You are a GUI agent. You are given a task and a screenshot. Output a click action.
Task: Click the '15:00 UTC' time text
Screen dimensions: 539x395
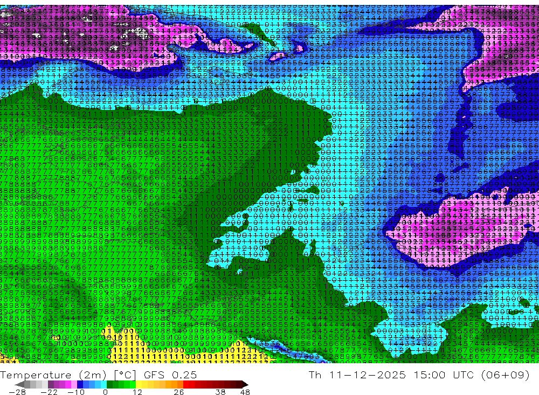click(444, 375)
